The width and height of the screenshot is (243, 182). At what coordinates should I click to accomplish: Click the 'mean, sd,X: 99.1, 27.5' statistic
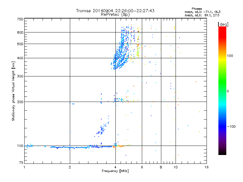point(202,15)
